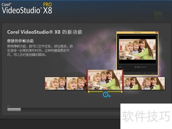Click heading 'Corel VideoStudio® X8 的新功能'
This screenshot has height=129, width=172.
pos(45,32)
